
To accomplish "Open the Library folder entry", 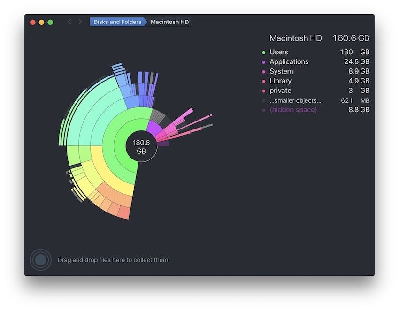I will click(x=280, y=81).
